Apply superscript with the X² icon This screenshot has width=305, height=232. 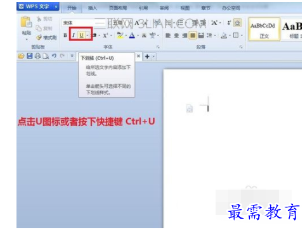pyautogui.click(x=105, y=35)
